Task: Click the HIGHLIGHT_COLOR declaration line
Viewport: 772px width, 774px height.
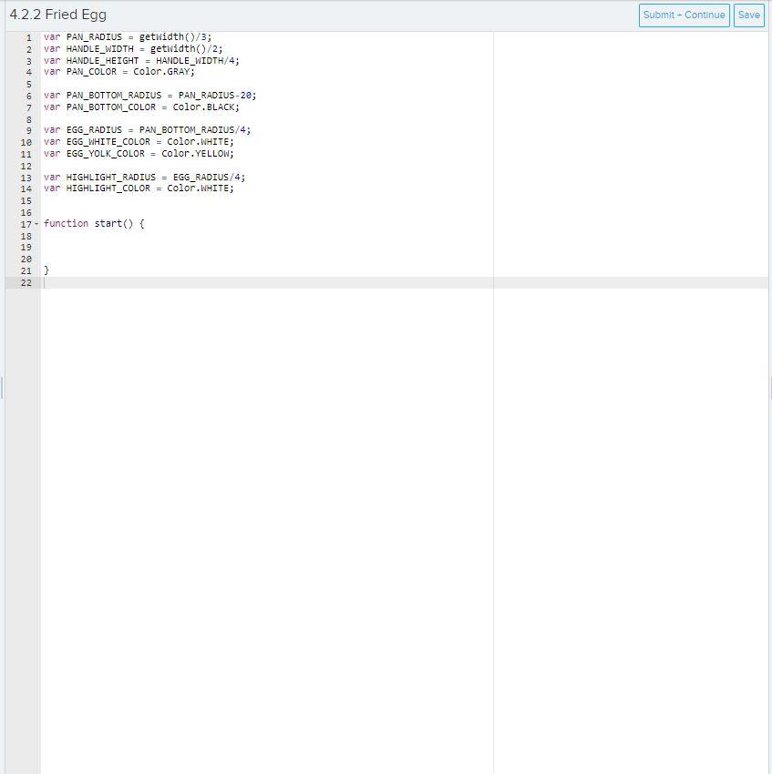Action: point(139,188)
